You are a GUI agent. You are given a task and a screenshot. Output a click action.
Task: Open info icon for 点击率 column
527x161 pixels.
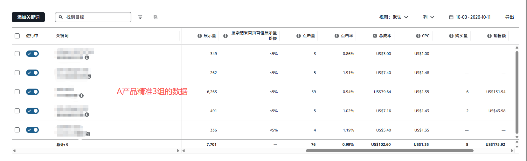pyautogui.click(x=337, y=36)
